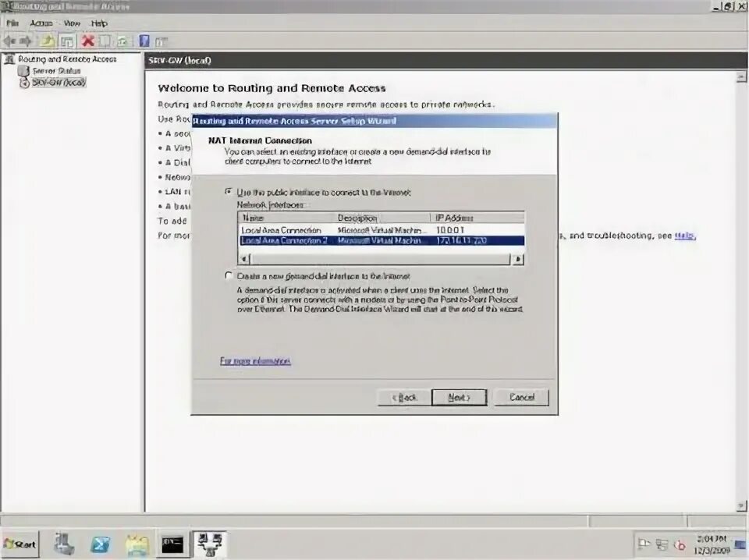The height and width of the screenshot is (560, 749).
Task: Click the Up one level toolbar icon
Action: coord(48,41)
